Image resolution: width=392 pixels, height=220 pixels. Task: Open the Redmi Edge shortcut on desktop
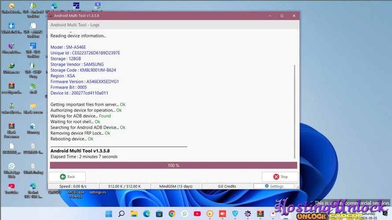pos(33,191)
